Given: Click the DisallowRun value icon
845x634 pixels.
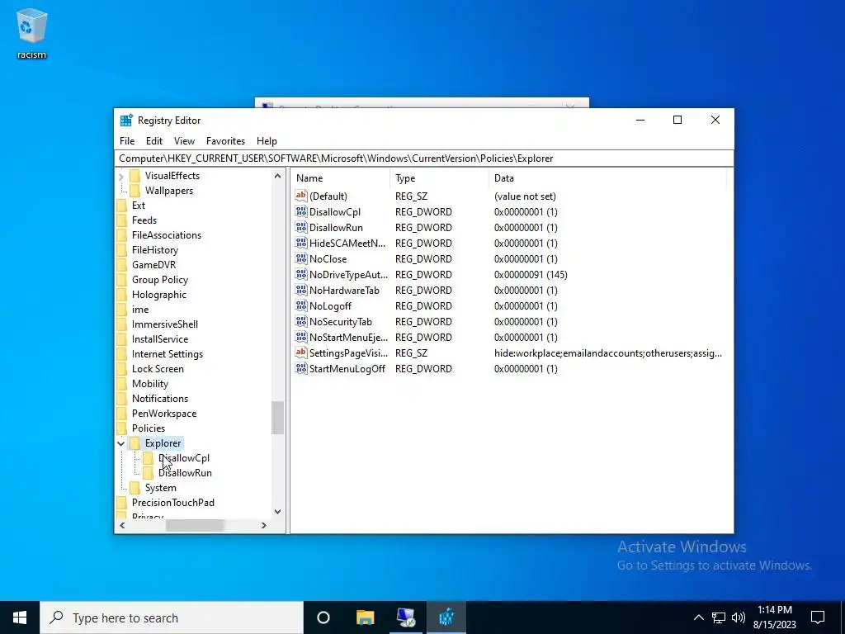Looking at the screenshot, I should click(301, 228).
